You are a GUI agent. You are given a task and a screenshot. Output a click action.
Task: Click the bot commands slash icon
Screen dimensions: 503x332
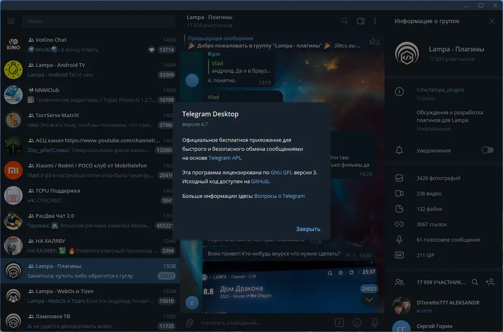tap(339, 323)
